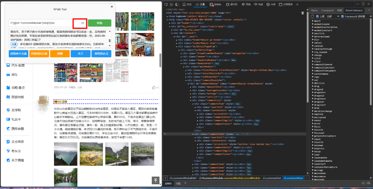Viewport: 373px width, 189px height.
Task: Click the map icon beside 旅游地图
Action: coord(8,97)
